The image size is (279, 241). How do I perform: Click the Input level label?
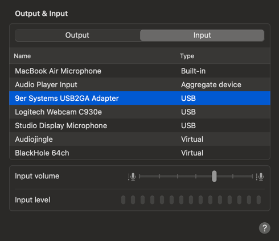[x=32, y=200]
